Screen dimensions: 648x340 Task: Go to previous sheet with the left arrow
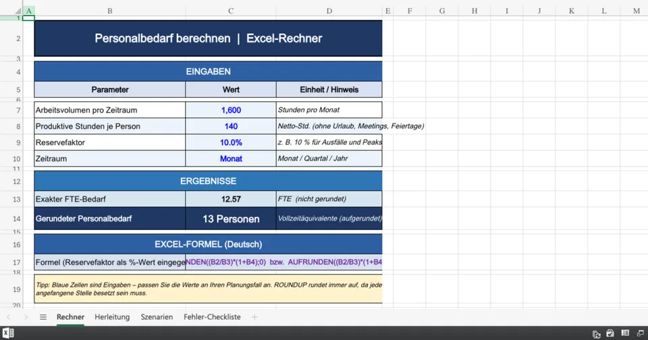[x=9, y=317]
